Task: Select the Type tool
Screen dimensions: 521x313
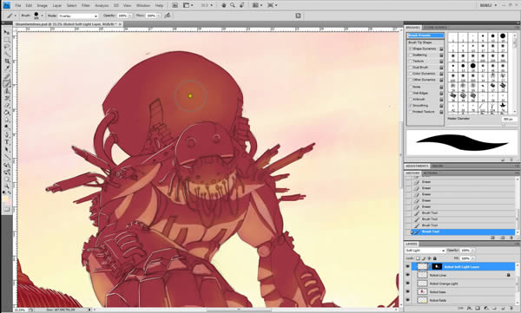Action: 6,142
